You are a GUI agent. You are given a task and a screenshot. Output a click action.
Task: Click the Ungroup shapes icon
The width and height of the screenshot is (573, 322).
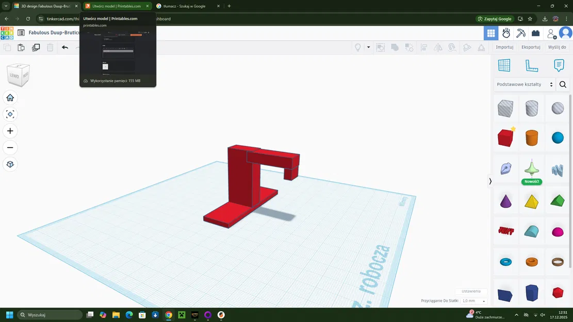(410, 47)
